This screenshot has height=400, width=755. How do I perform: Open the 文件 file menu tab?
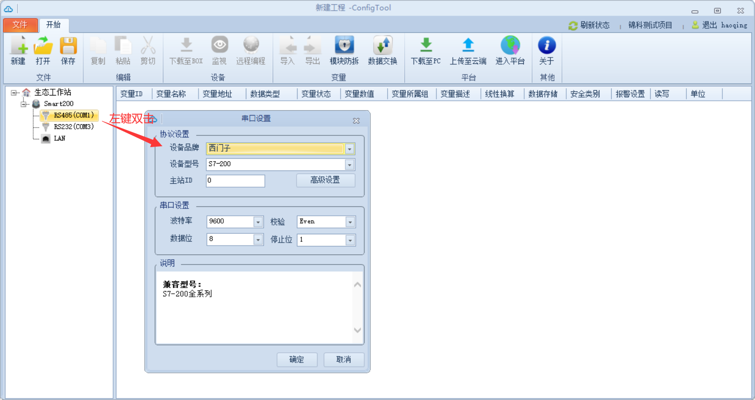click(20, 25)
